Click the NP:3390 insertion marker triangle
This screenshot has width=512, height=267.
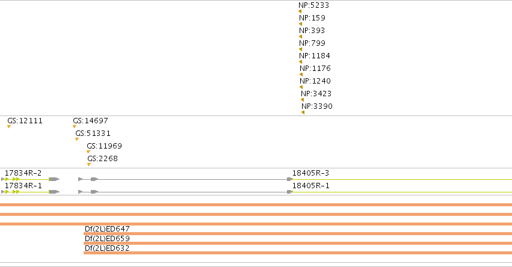(x=303, y=112)
